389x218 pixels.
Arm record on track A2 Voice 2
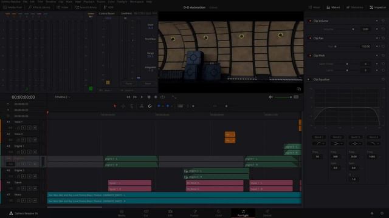pos(24,140)
